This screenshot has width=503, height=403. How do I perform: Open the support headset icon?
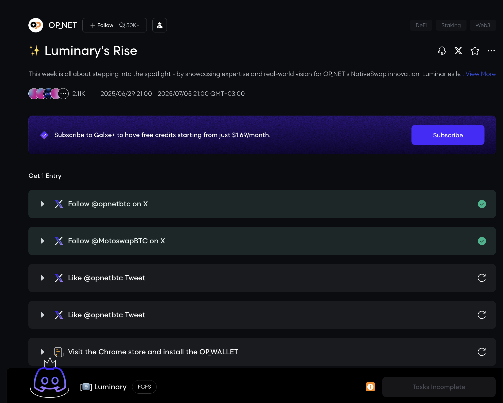coord(442,51)
